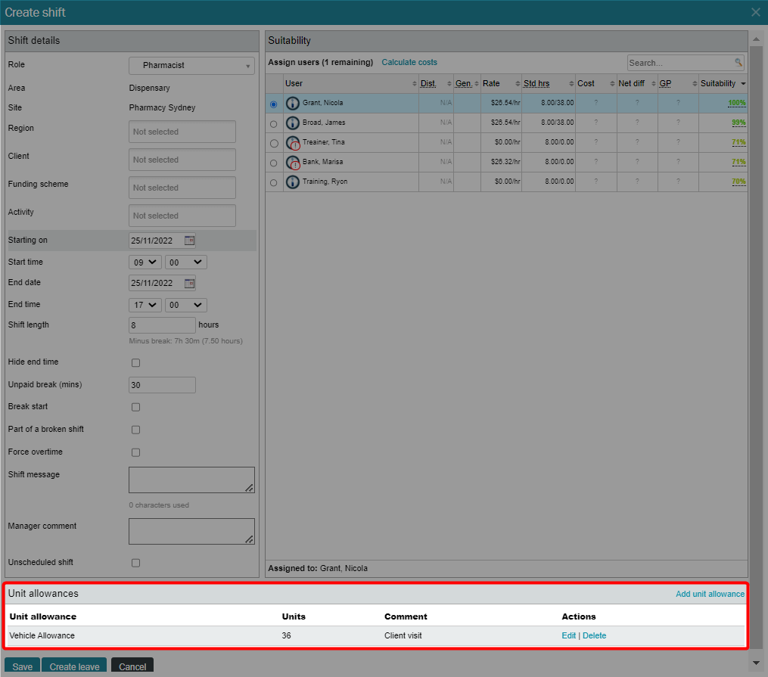The width and height of the screenshot is (768, 677).
Task: Open the Activity selector
Action: pos(182,216)
